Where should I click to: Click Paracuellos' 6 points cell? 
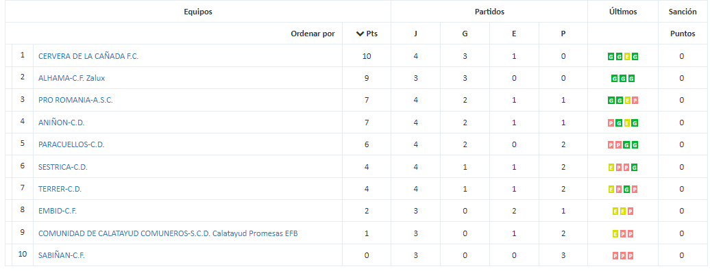(x=367, y=145)
